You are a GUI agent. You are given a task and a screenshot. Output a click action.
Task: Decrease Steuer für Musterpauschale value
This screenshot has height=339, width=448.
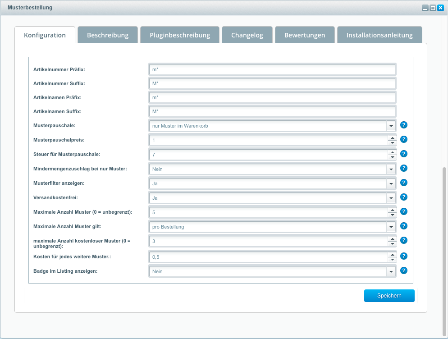click(392, 157)
